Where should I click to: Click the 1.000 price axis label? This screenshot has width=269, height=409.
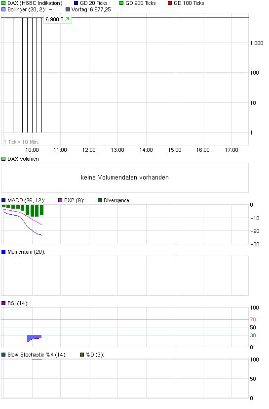(x=257, y=43)
